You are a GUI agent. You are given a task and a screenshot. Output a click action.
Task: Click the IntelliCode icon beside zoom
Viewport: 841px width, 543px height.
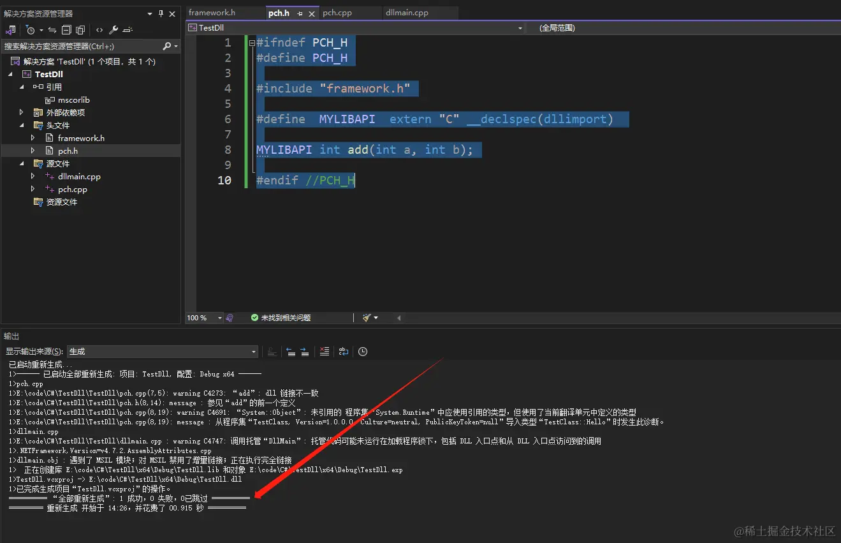tap(230, 318)
